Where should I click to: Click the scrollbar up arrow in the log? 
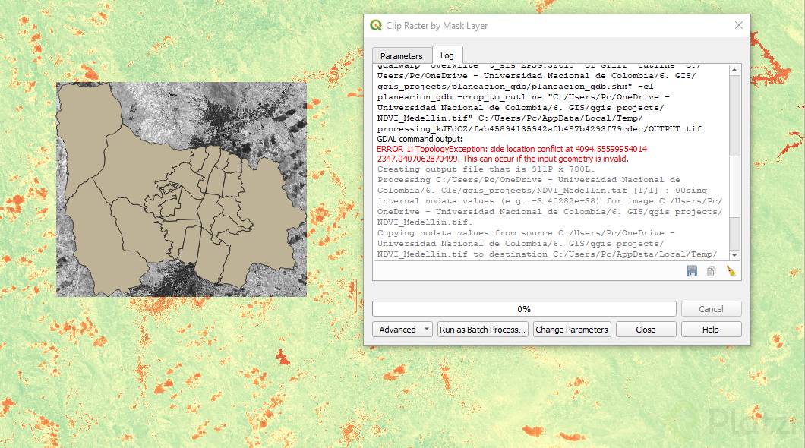tap(734, 69)
